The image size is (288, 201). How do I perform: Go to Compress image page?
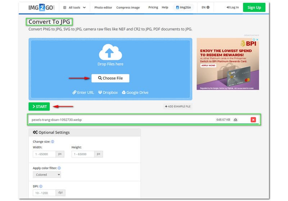tap(128, 7)
